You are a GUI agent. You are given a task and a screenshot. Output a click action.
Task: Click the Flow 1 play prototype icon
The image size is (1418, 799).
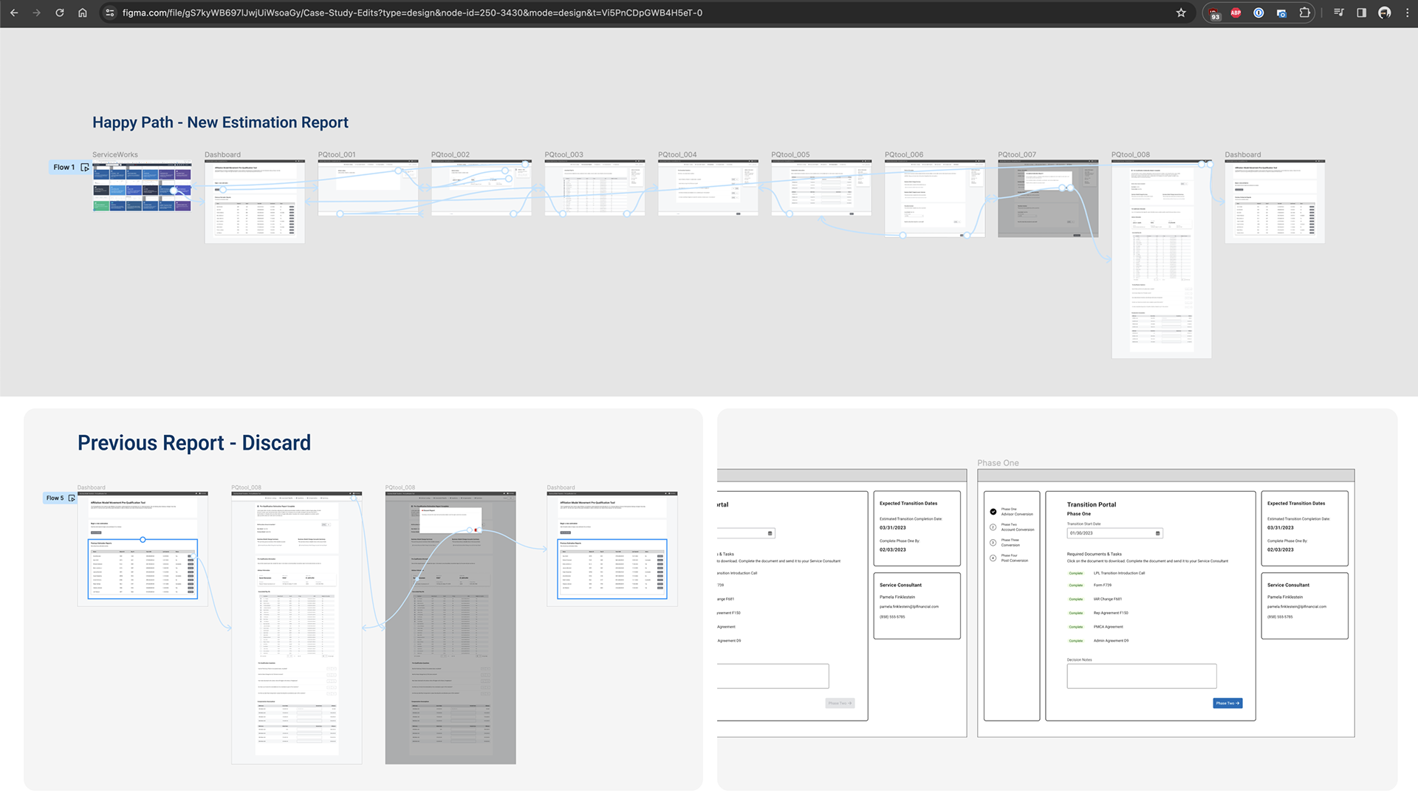point(85,168)
